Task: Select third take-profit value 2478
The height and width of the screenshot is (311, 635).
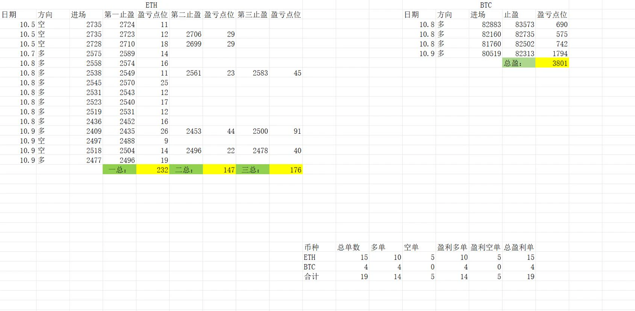Action: (x=253, y=150)
